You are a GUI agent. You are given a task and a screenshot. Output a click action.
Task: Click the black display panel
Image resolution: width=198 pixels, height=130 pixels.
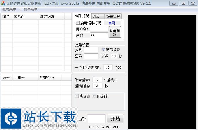click(x=162, y=72)
